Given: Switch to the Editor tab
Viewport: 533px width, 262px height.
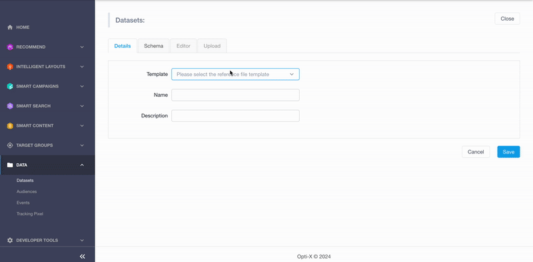Looking at the screenshot, I should coord(183,46).
